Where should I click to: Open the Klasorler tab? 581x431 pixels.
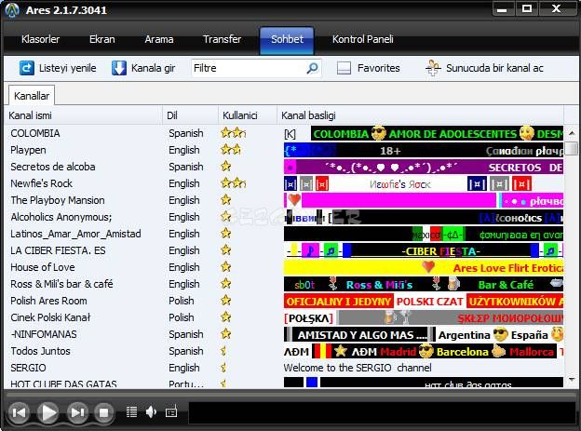click(x=40, y=39)
